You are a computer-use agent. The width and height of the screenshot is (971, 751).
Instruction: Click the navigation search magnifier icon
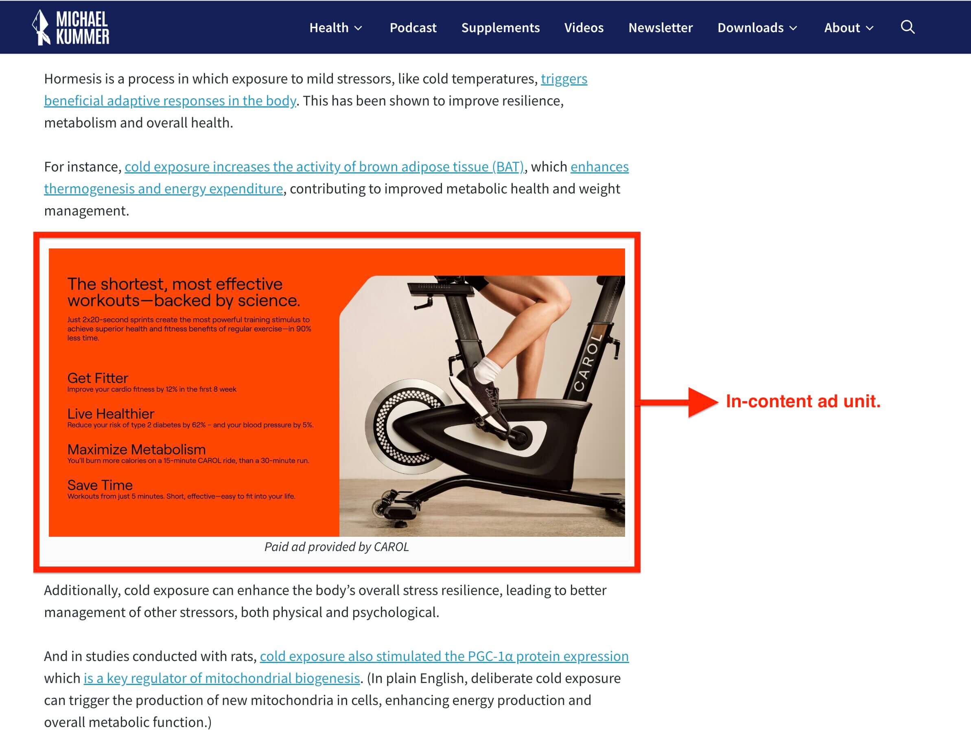(x=908, y=27)
